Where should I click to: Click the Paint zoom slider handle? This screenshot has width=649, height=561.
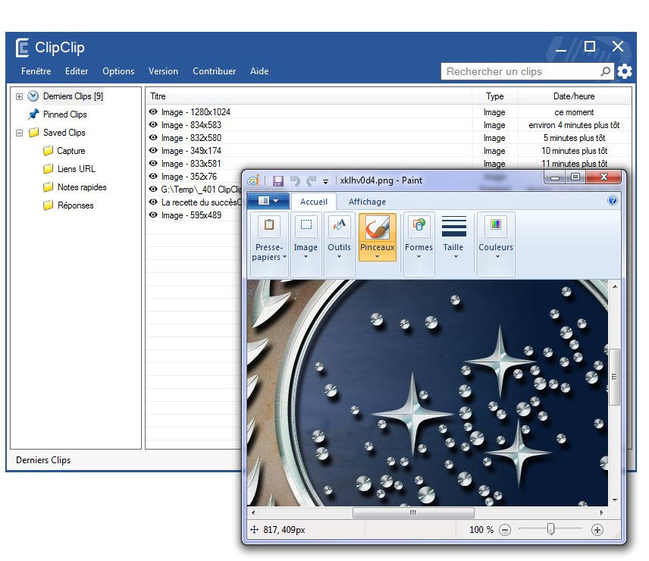(x=551, y=529)
